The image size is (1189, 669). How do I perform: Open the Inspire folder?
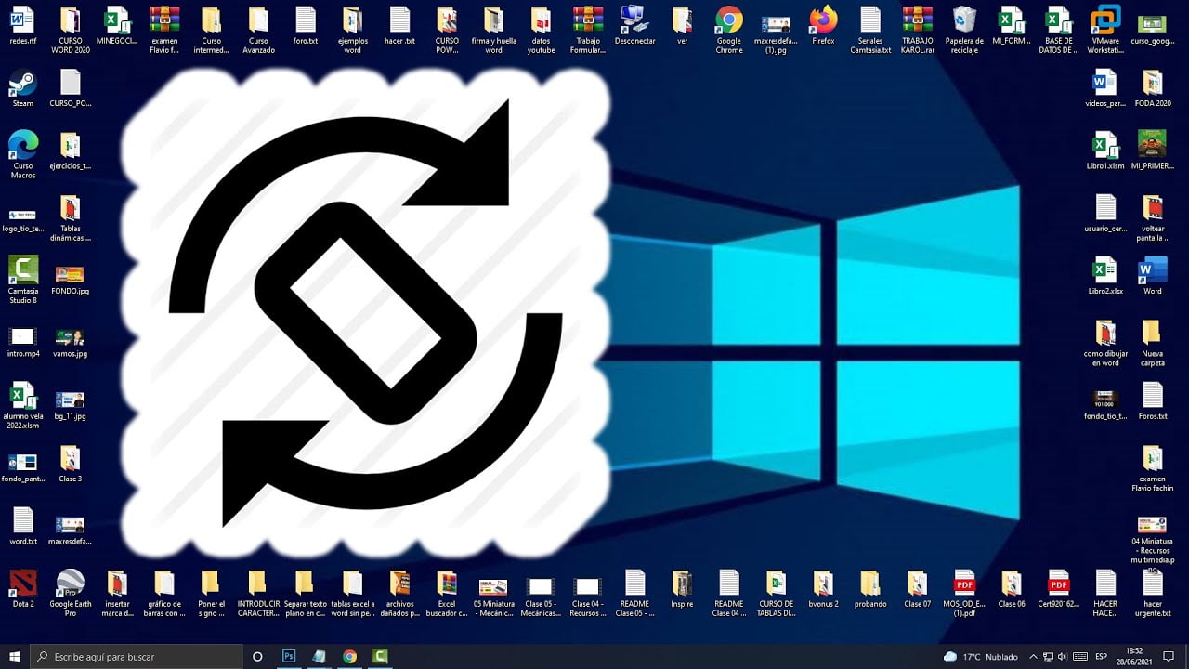click(x=682, y=587)
